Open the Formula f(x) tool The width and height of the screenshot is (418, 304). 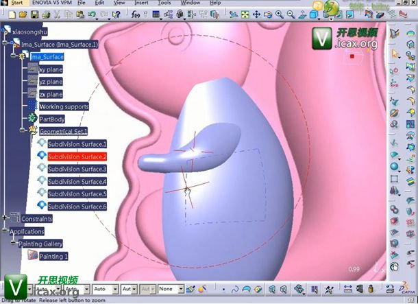[x=136, y=14]
